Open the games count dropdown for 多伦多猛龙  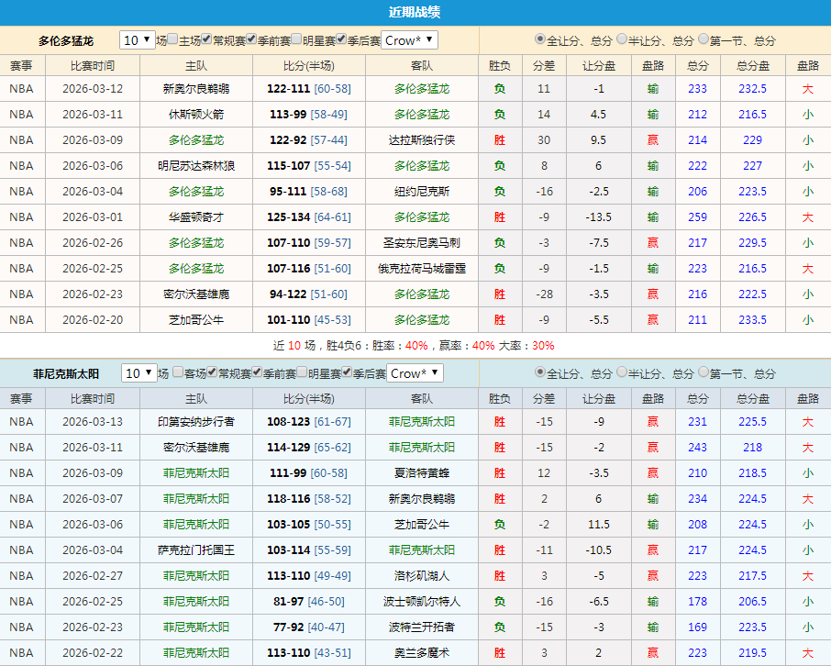(x=138, y=40)
